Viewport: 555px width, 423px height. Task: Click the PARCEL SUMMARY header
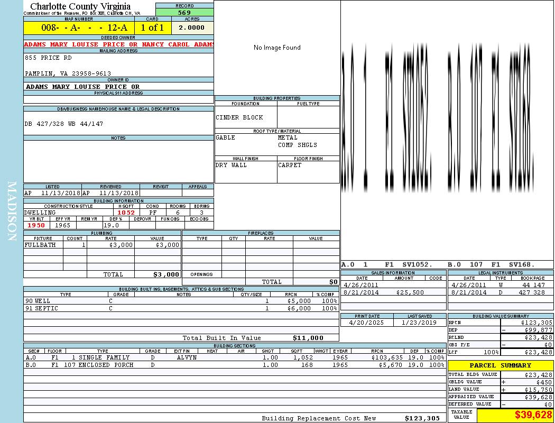[x=501, y=365]
